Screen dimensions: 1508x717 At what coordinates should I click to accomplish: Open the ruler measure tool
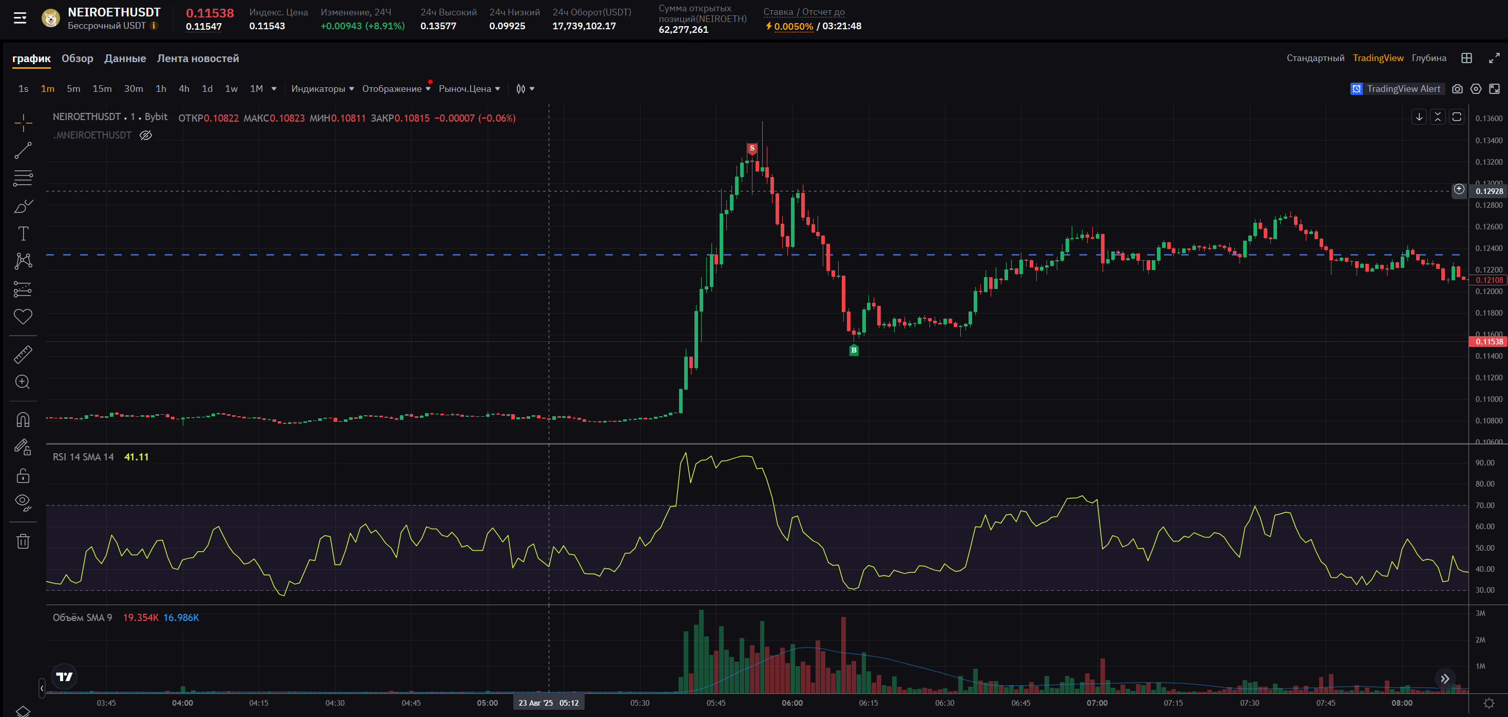[23, 354]
